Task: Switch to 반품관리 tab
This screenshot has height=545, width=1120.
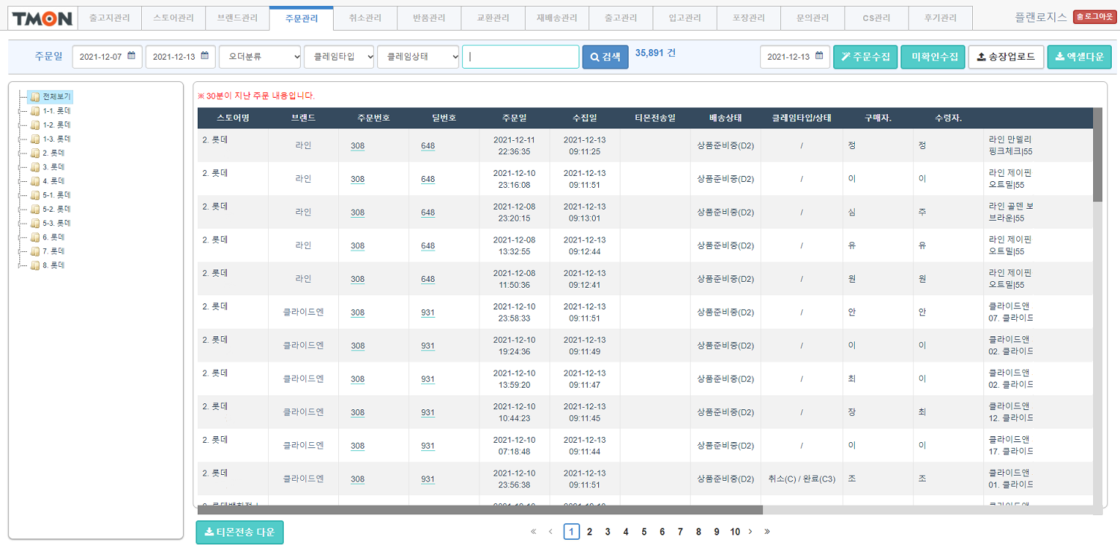Action: 429,18
